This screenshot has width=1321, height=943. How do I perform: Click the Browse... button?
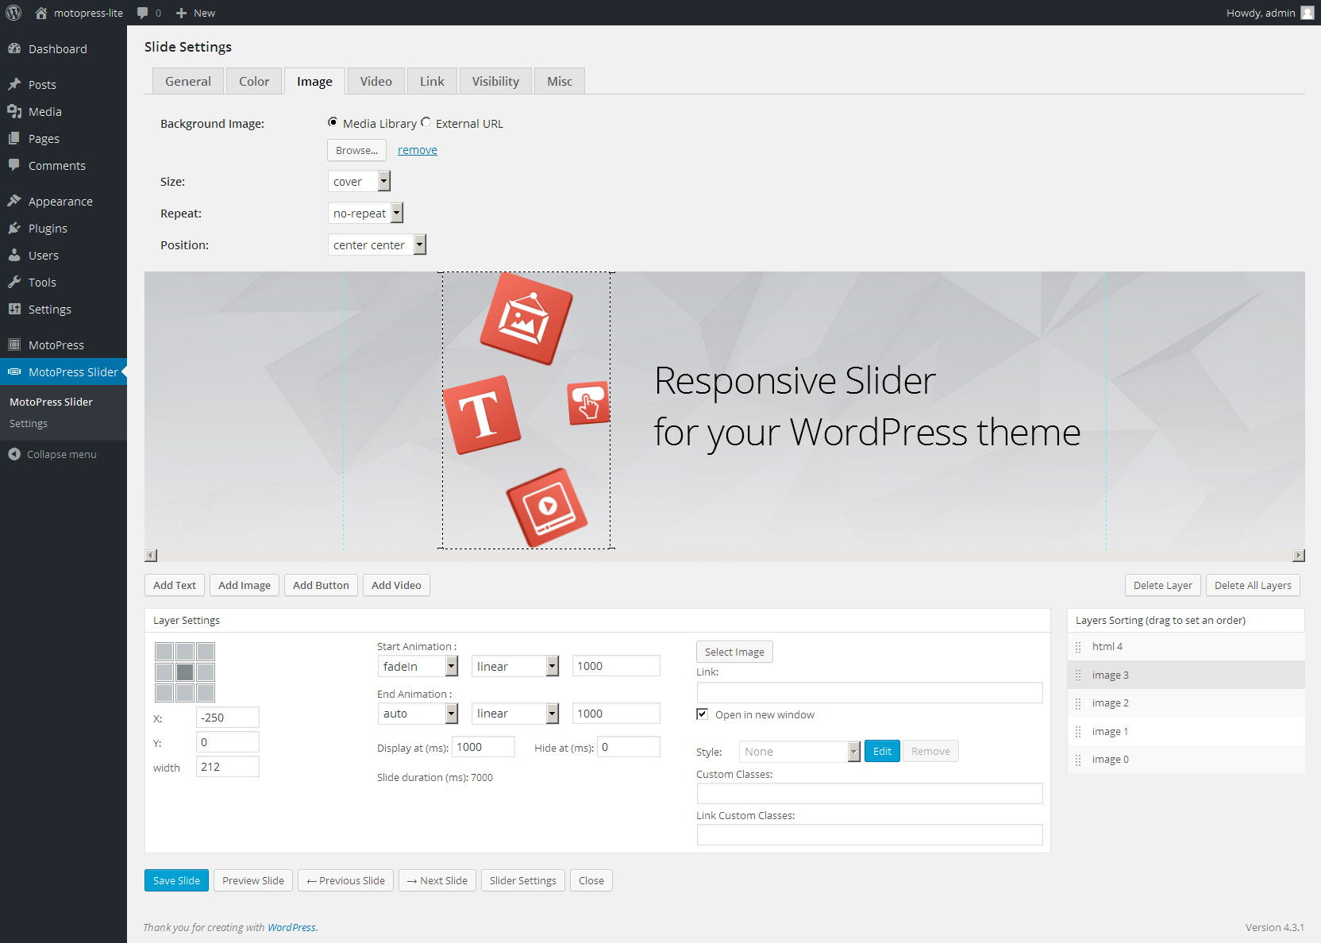pos(356,150)
